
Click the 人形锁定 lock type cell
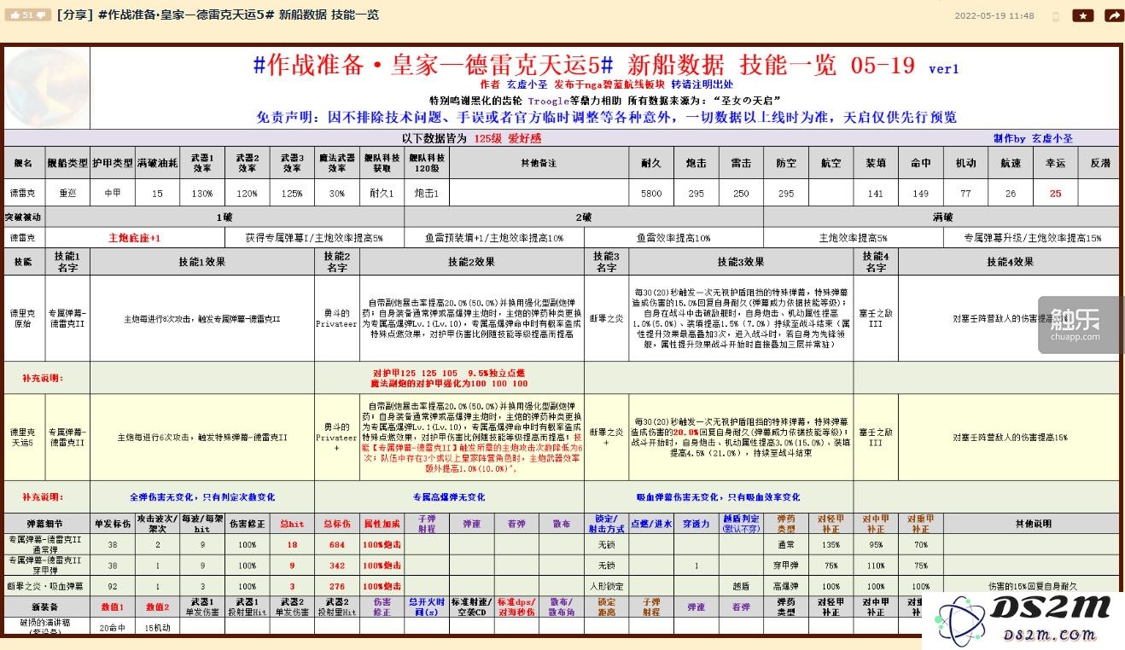(606, 586)
